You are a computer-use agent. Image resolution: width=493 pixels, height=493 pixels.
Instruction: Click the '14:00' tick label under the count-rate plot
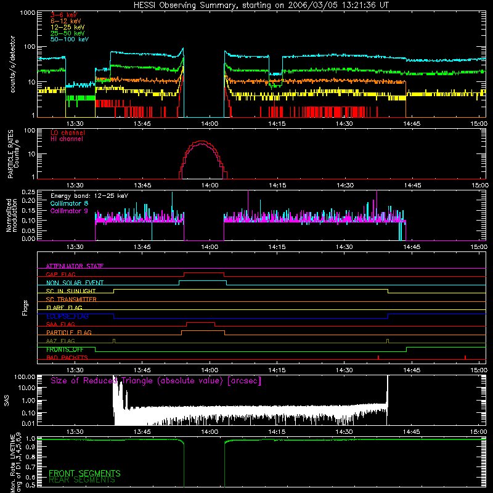[210, 124]
